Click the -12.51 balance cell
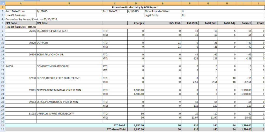Screen dimensions: 265x132 coord(244,82)
